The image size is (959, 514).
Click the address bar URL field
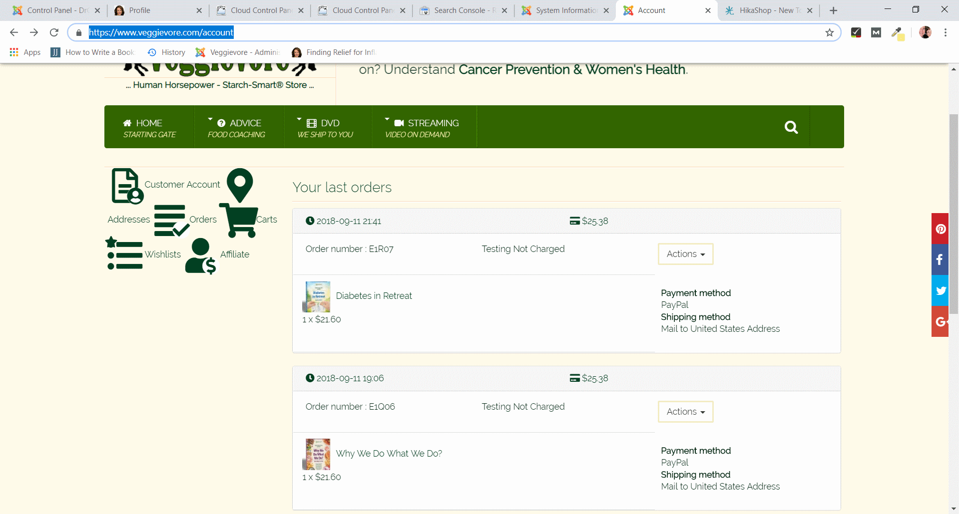[450, 33]
